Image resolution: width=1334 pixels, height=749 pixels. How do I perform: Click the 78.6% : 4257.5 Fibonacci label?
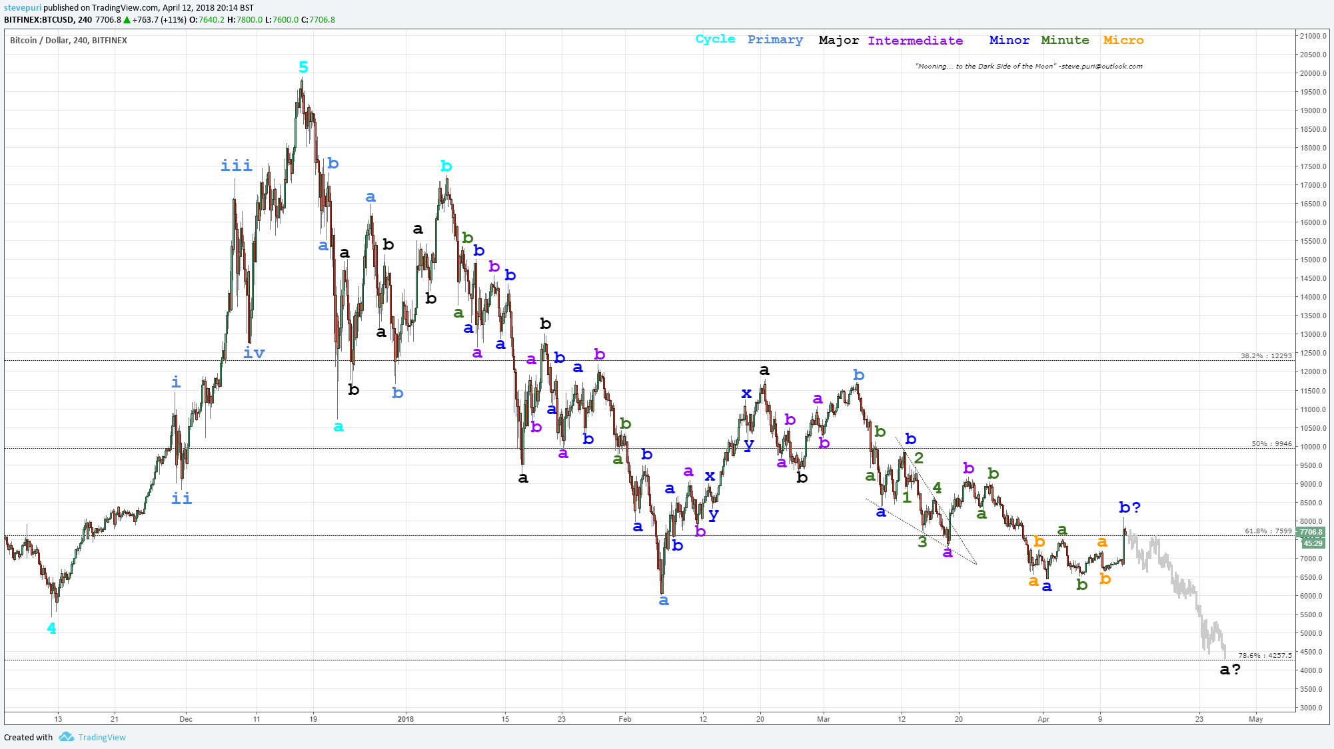pyautogui.click(x=1265, y=656)
